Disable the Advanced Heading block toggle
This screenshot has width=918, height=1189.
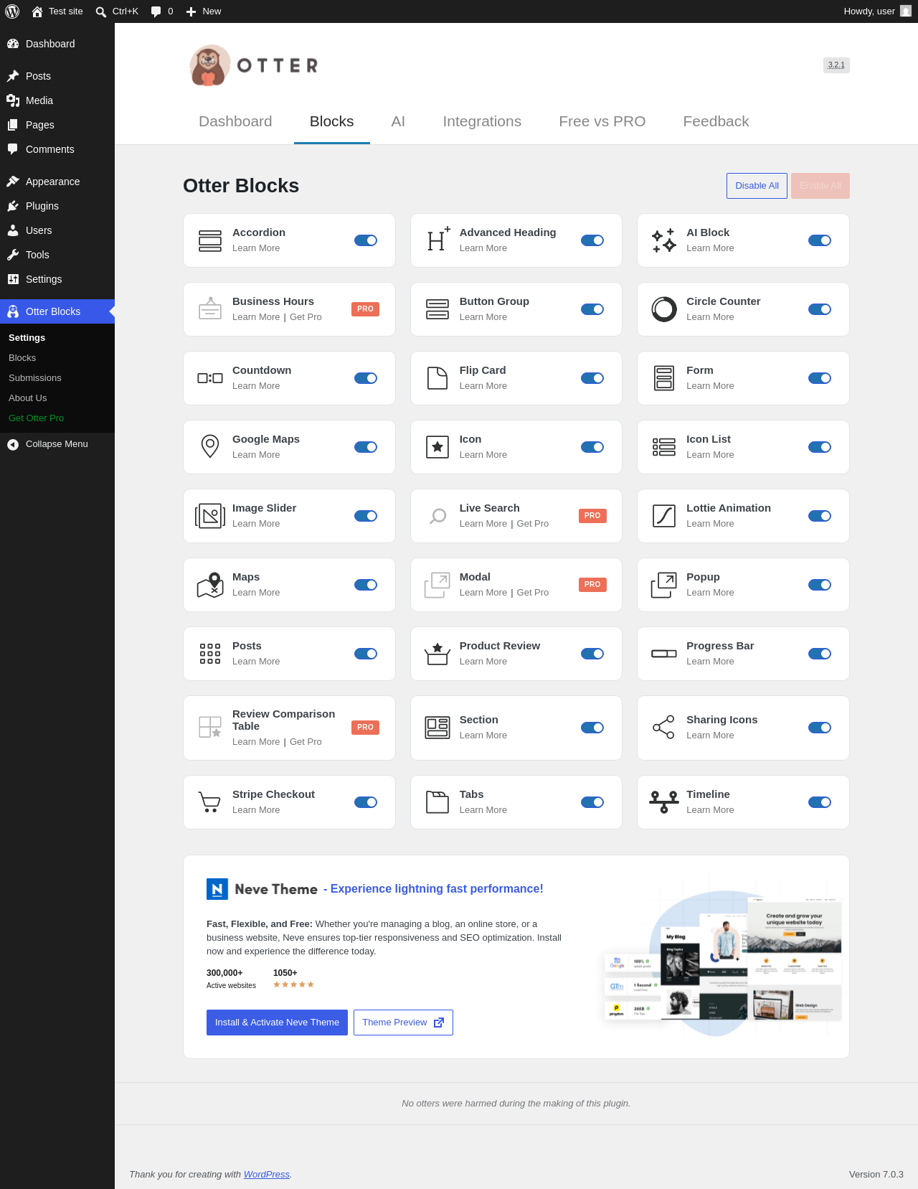pyautogui.click(x=592, y=240)
